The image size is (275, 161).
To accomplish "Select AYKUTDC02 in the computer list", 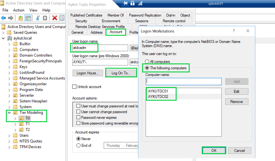I will 184,97.
